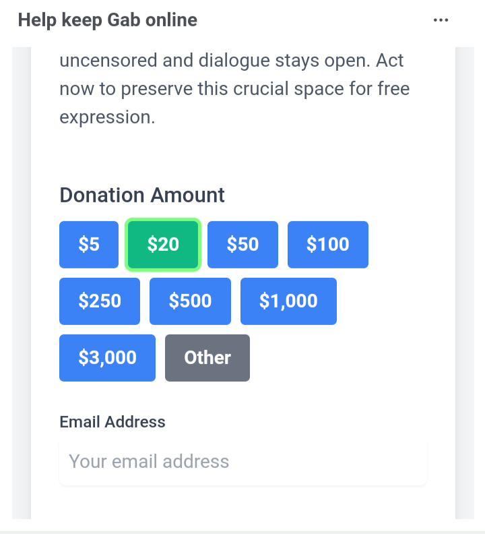Select the $1,000 donation amount
The image size is (485, 534).
pyautogui.click(x=288, y=301)
